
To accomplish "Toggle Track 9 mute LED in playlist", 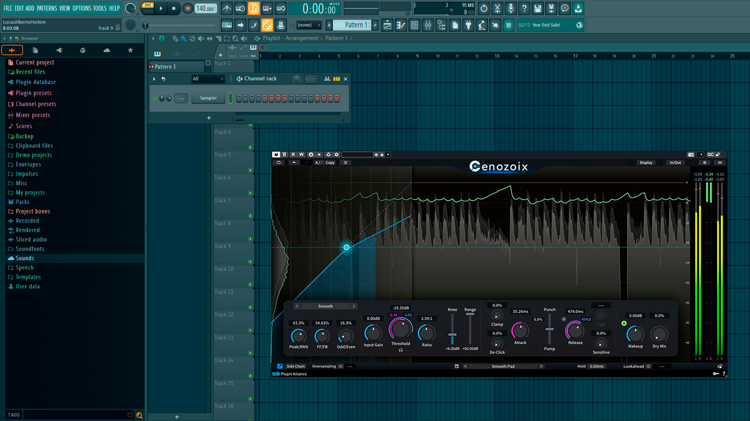I will pyautogui.click(x=250, y=261).
